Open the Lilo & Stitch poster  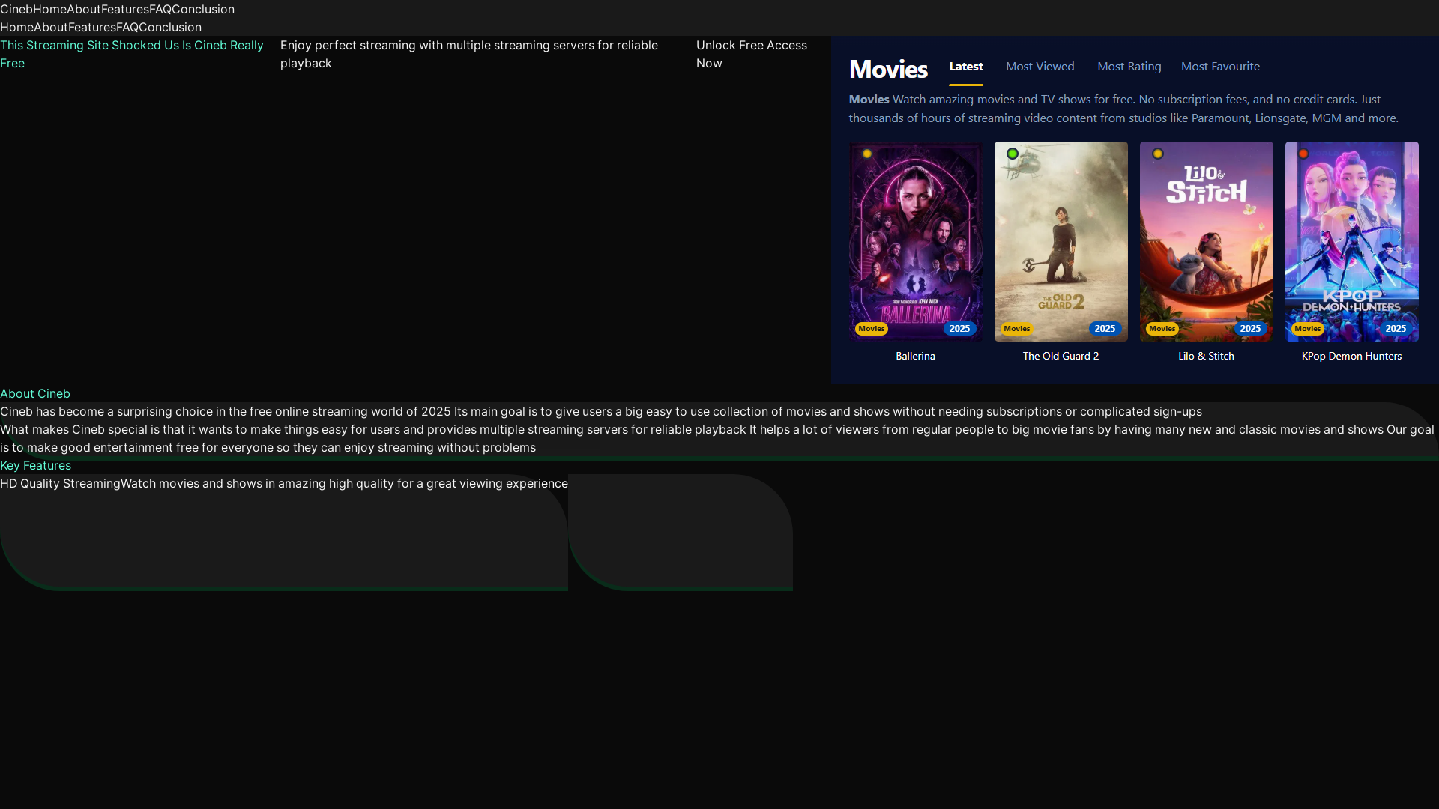(1206, 241)
